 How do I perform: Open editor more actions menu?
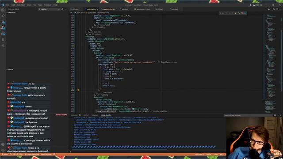tap(280, 9)
